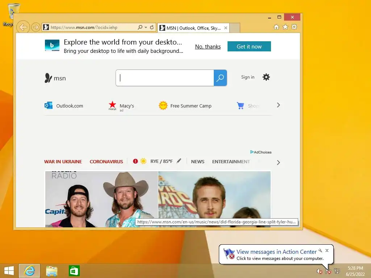Click the browser Back arrow button

(23, 27)
